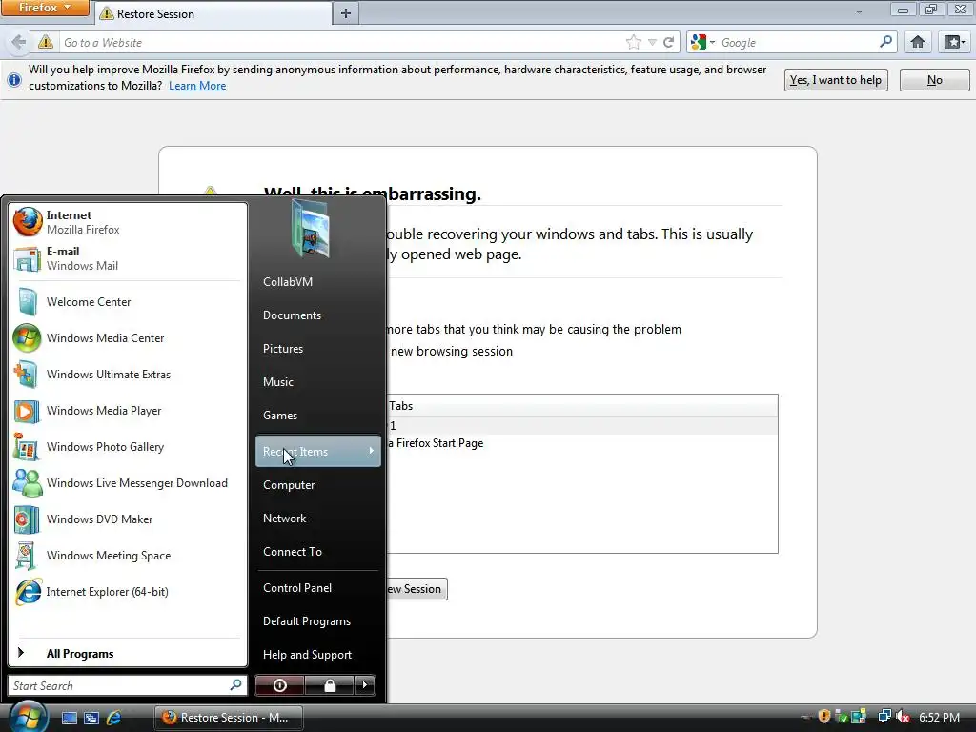This screenshot has height=732, width=976.
Task: Click the Start Search magnifier icon
Action: pyautogui.click(x=236, y=684)
